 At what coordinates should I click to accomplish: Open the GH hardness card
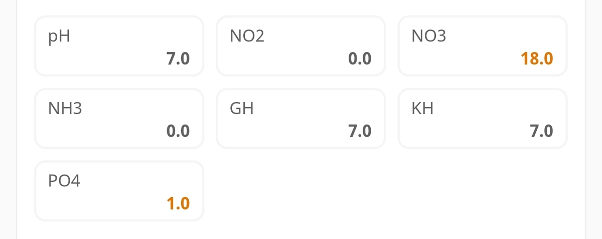300,118
